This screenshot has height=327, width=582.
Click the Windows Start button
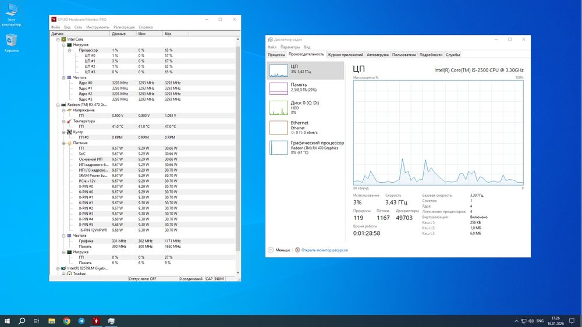point(7,321)
